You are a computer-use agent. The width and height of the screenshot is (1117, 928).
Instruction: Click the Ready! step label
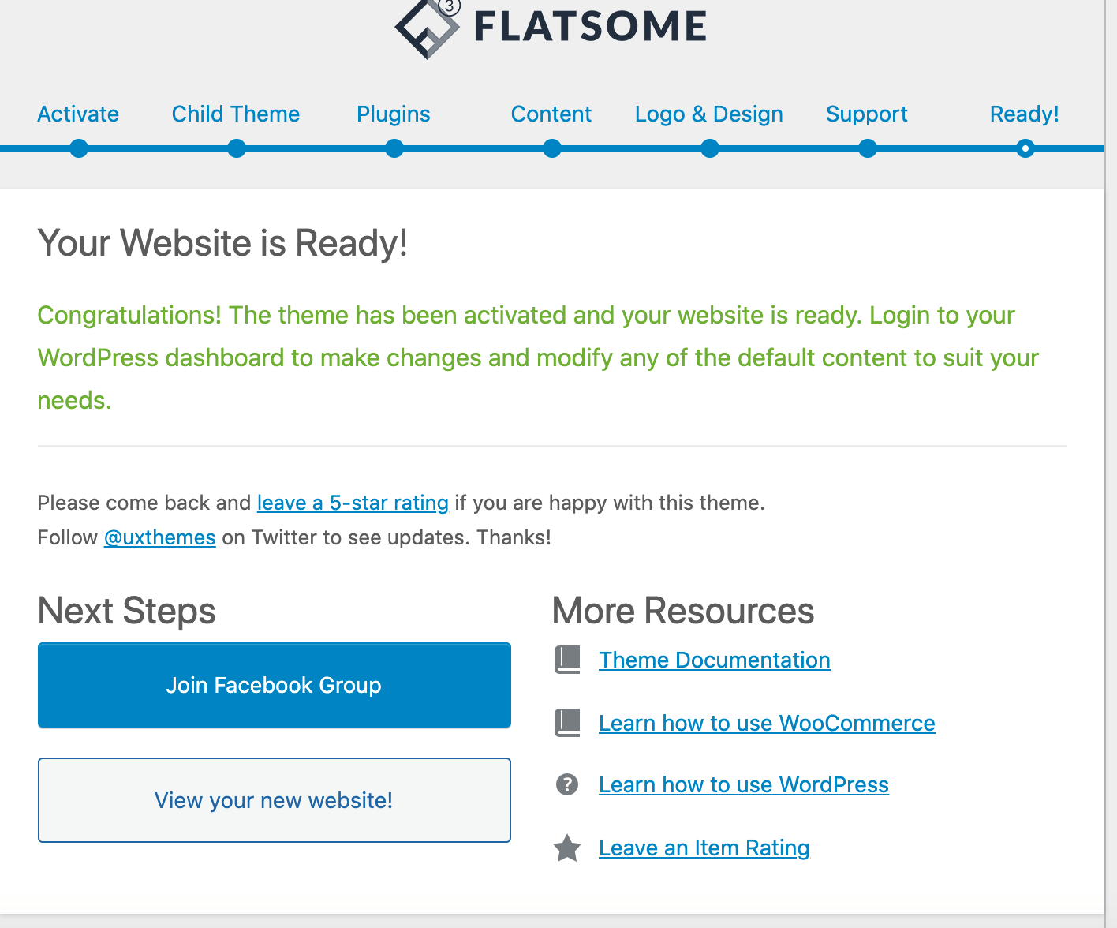[1024, 114]
